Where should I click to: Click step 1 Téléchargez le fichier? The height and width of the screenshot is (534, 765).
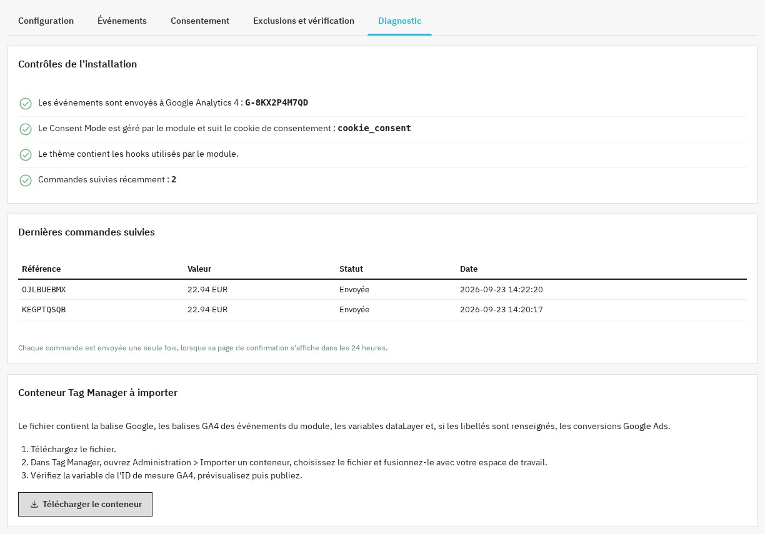[x=73, y=449]
